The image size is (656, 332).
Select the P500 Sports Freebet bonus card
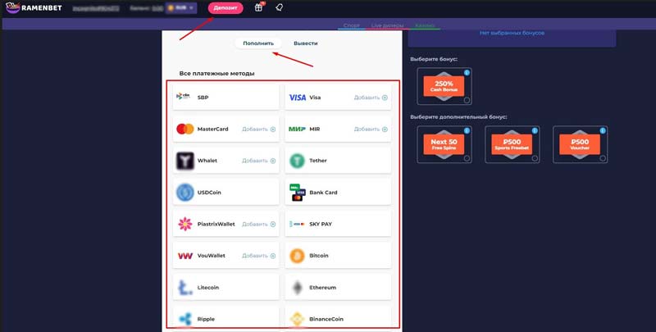tap(512, 144)
